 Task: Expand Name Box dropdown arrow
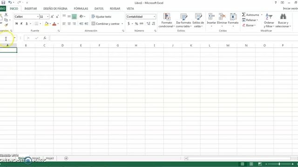[x=14, y=38]
